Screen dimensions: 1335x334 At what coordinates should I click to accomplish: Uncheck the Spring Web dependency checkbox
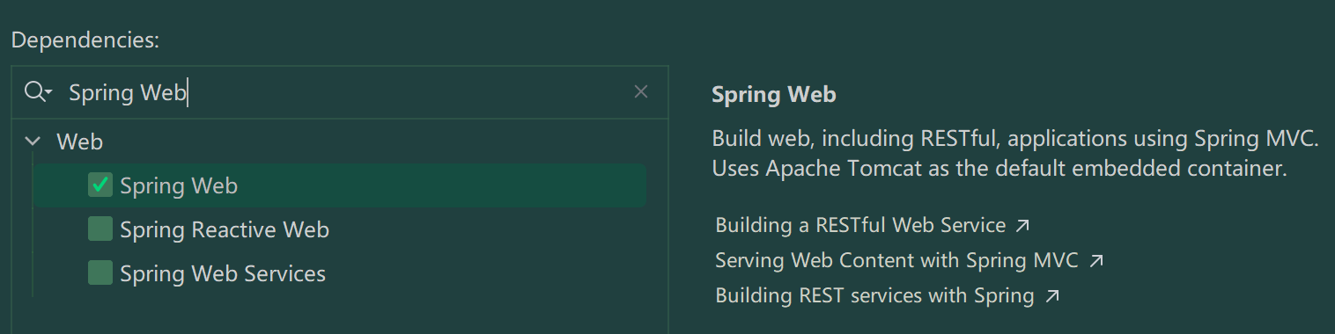click(x=100, y=185)
